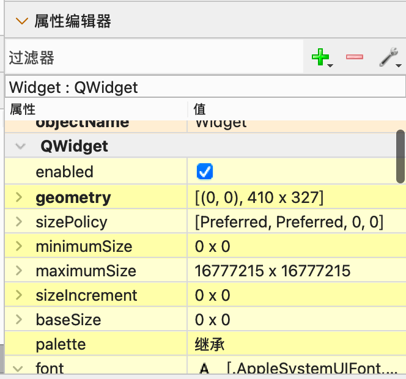This screenshot has width=406, height=379.
Task: Click the 过滤器 filter input field
Action: tap(154, 57)
